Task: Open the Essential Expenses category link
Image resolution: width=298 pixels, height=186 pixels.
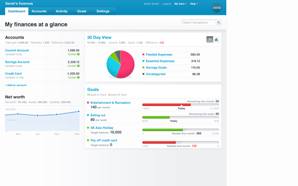Action: click(x=160, y=61)
